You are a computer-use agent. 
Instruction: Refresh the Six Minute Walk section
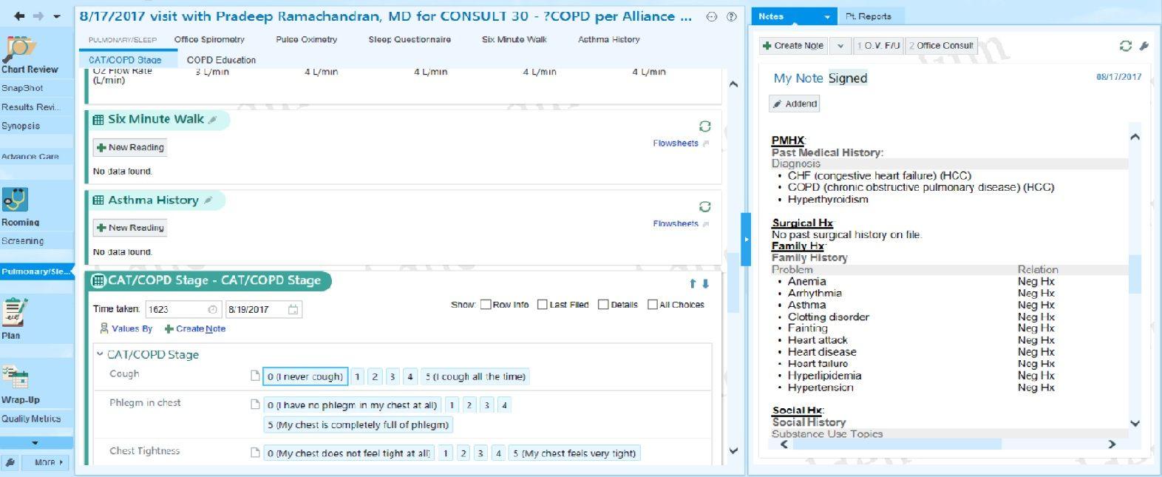[704, 126]
